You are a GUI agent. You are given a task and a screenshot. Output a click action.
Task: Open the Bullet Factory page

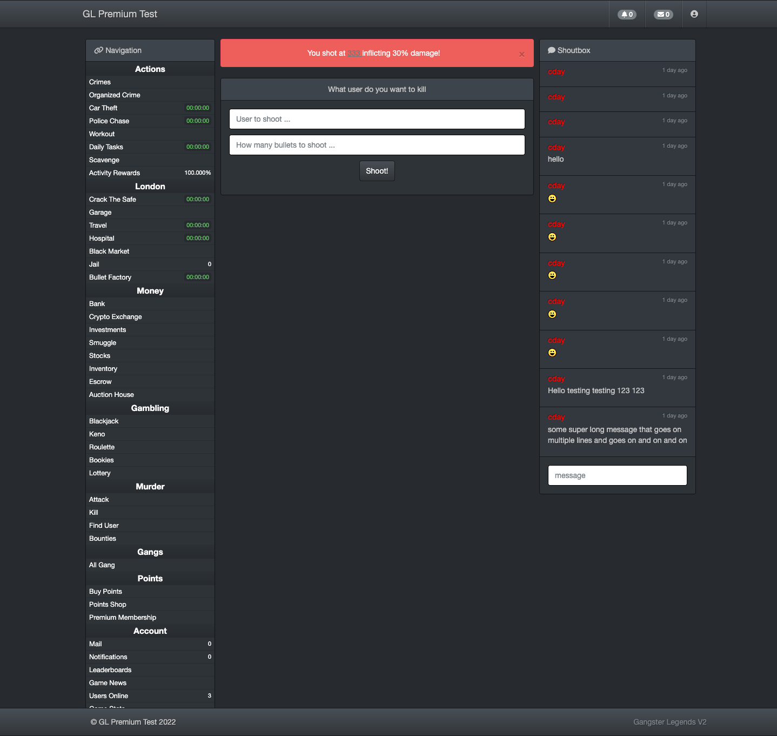tap(110, 277)
